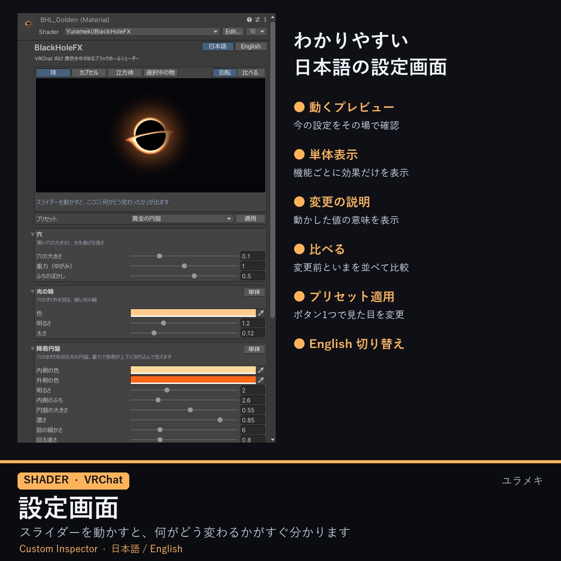Click the BHL_Golden (Material) header text

click(75, 20)
